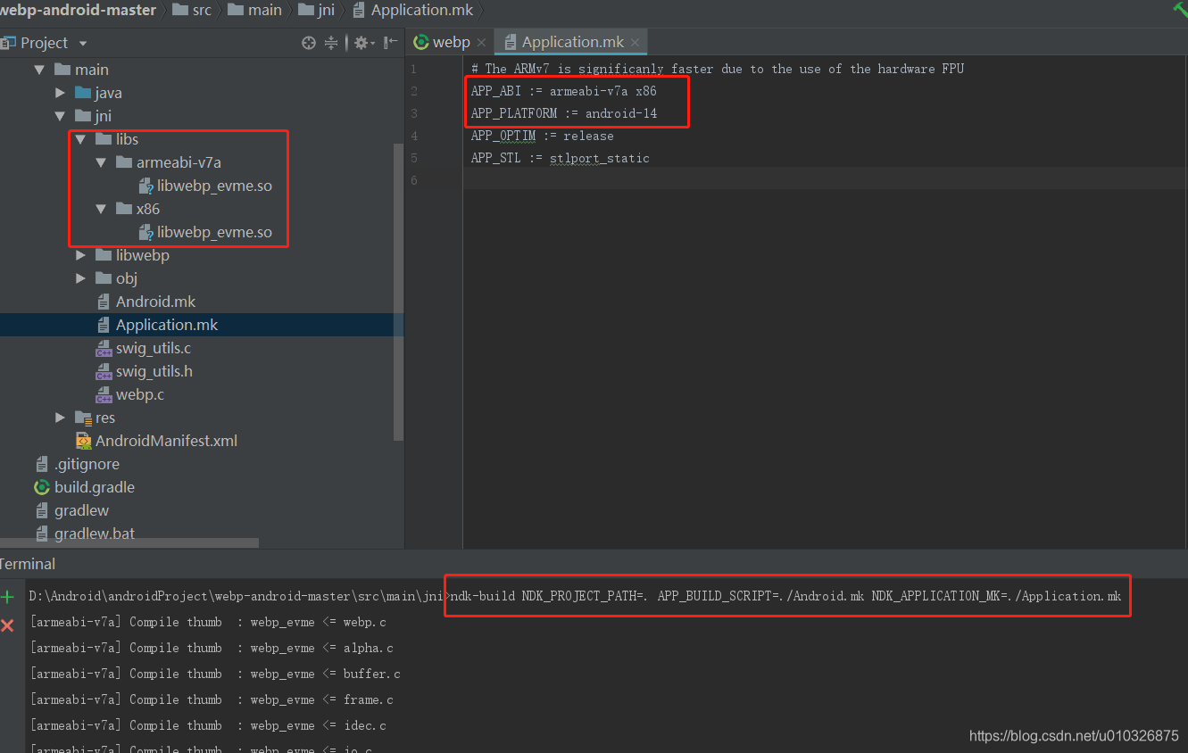Click src in the navigation breadcrumb
This screenshot has height=753, width=1188.
point(192,10)
